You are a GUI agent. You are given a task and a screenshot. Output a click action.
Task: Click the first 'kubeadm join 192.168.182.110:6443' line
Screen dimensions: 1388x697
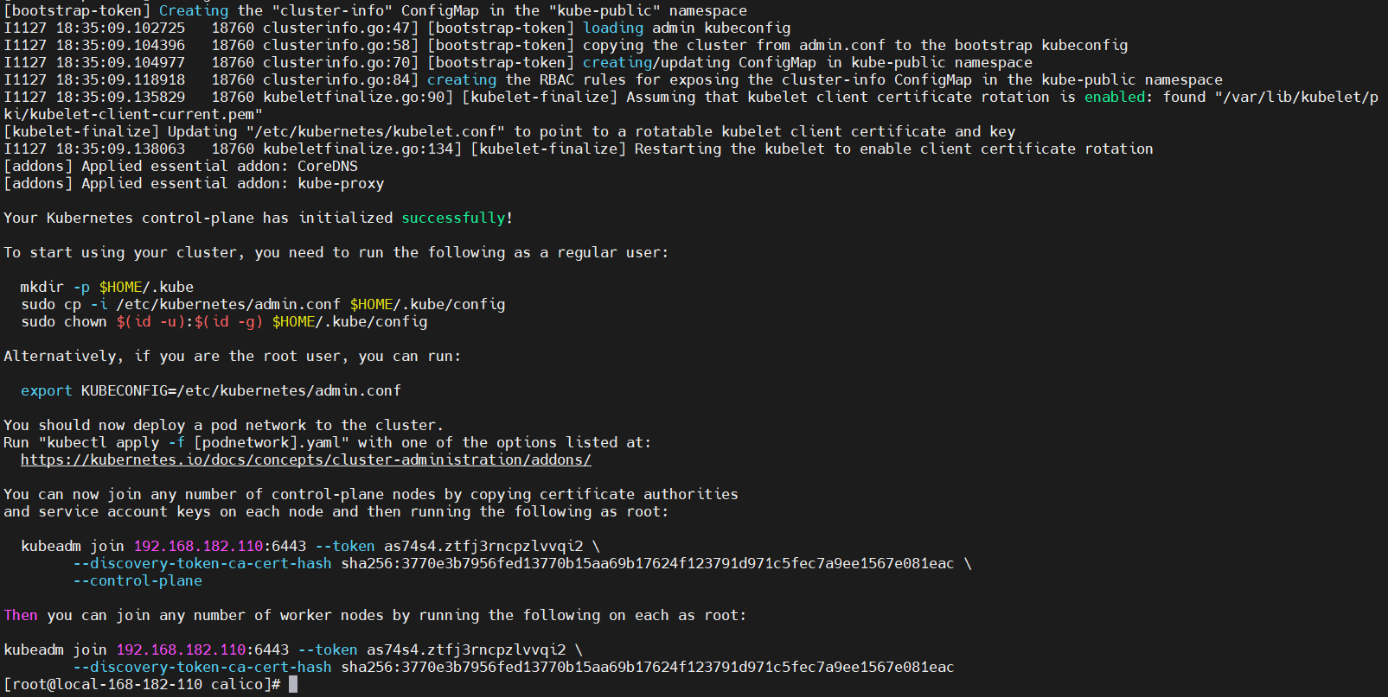(310, 546)
